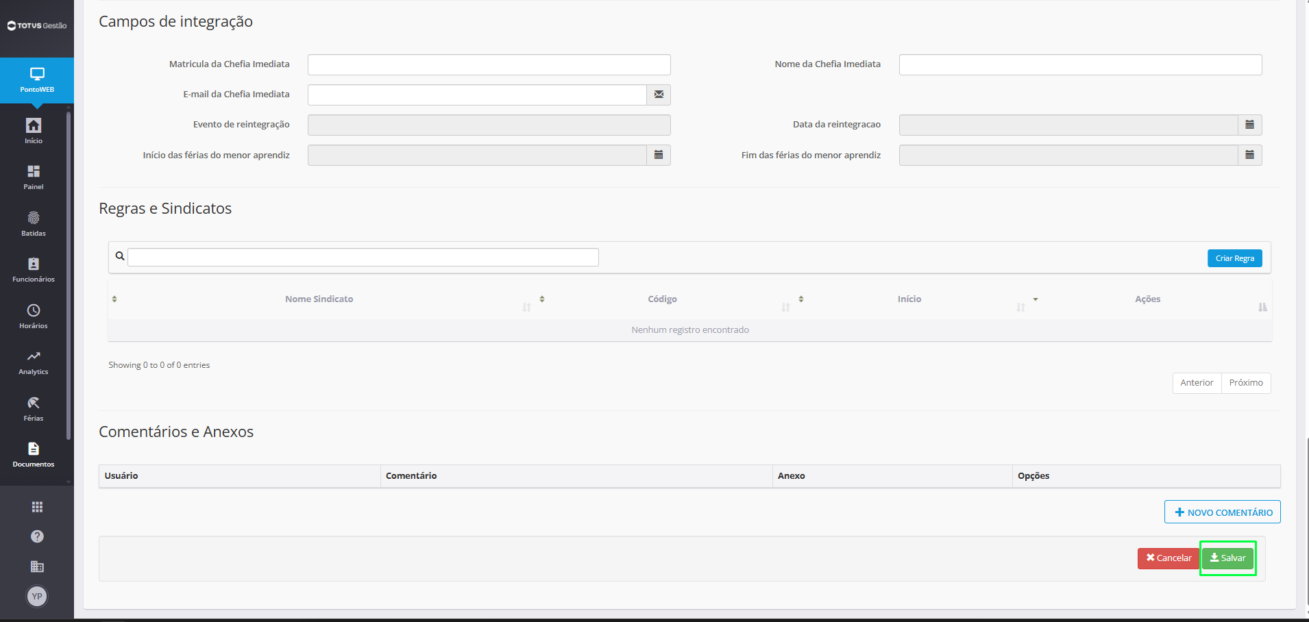This screenshot has height=622, width=1309.
Task: Sort by Nome Sindicato column
Action: 319,299
